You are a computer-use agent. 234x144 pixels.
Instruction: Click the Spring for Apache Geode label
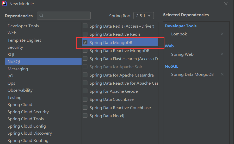pos(114,91)
